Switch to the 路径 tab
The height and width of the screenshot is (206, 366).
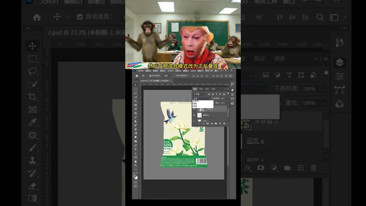coord(207,89)
